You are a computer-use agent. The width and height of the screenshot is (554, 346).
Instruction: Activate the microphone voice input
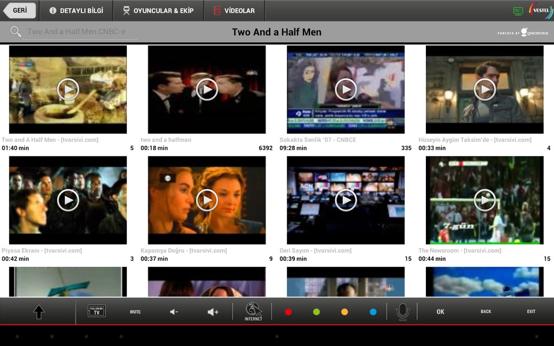402,312
